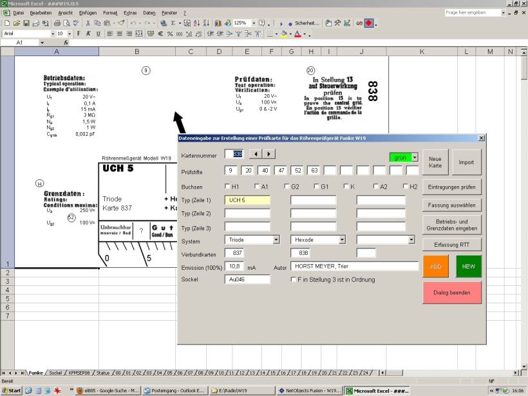Click the Neue Karte button
Screen dimensions: 528x396
tap(435, 162)
